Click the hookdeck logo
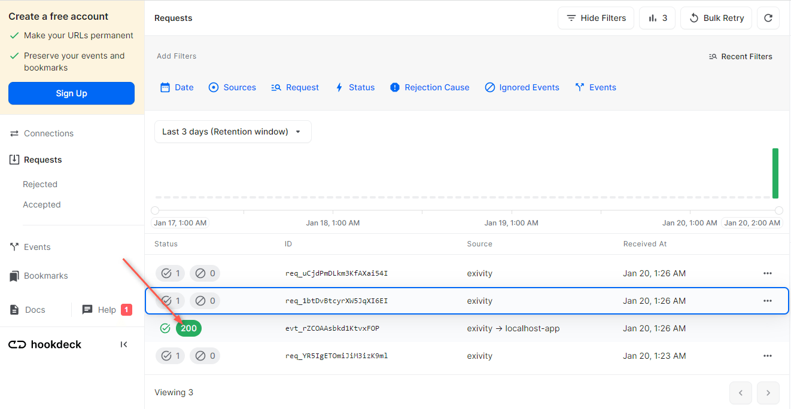Viewport: 791px width, 409px height. tap(44, 344)
